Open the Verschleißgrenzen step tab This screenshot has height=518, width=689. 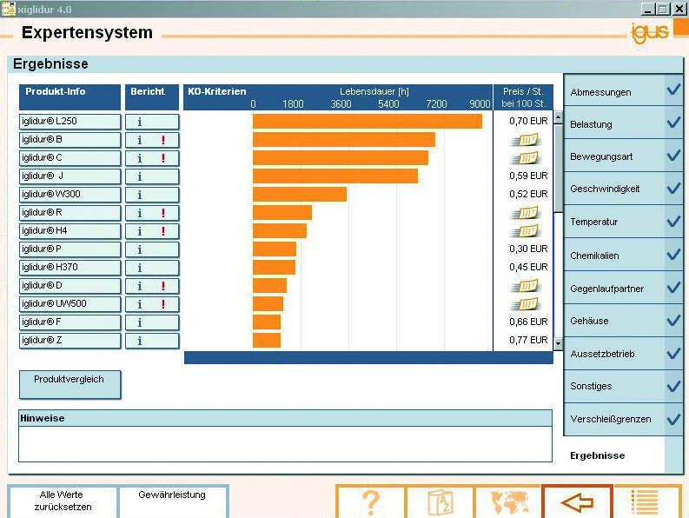tap(623, 419)
